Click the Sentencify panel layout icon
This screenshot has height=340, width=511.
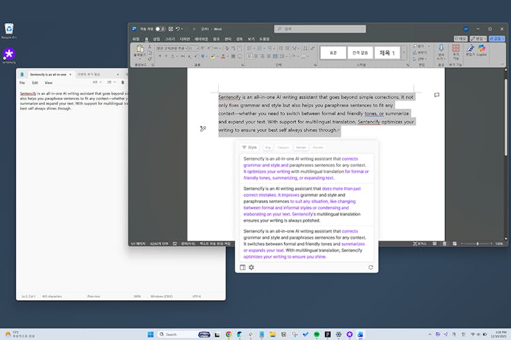[x=243, y=267]
